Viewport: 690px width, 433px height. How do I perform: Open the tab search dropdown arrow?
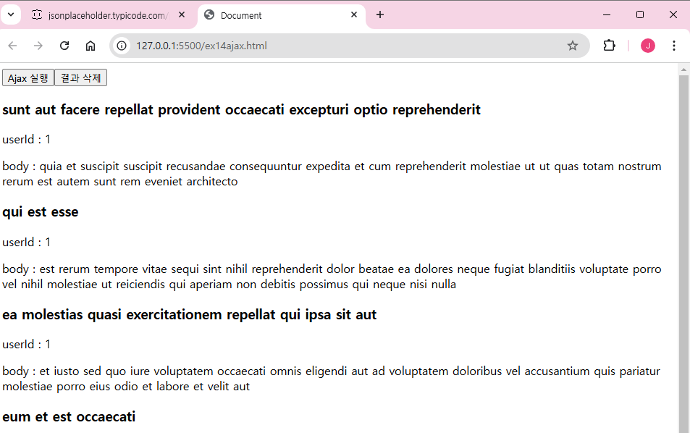coord(11,15)
